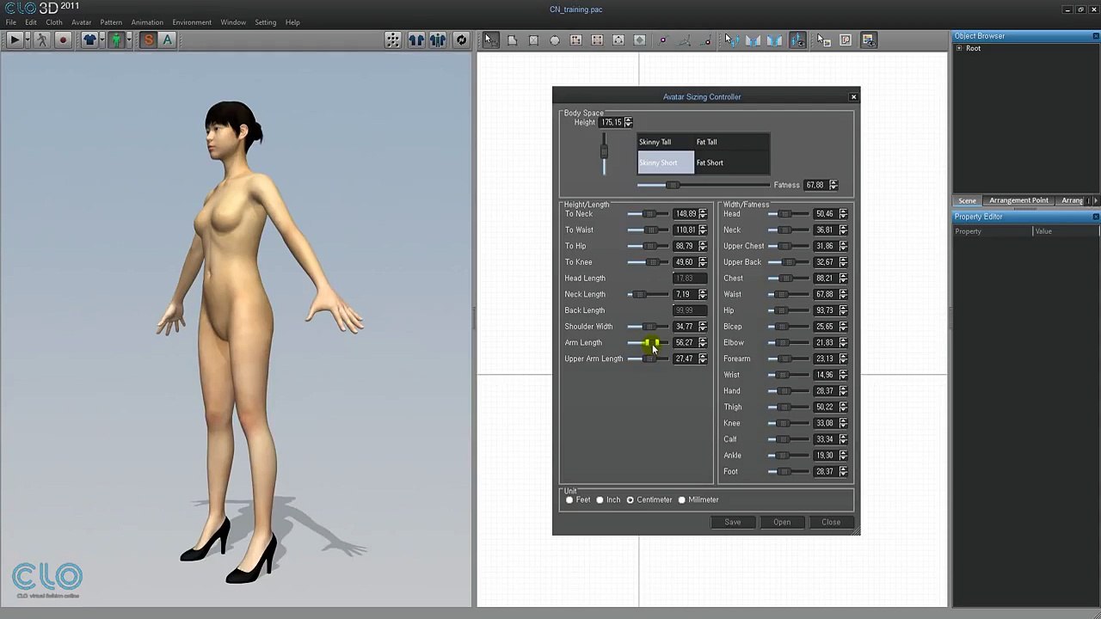Click the Open button in sizing dialog
This screenshot has width=1101, height=619.
click(782, 522)
